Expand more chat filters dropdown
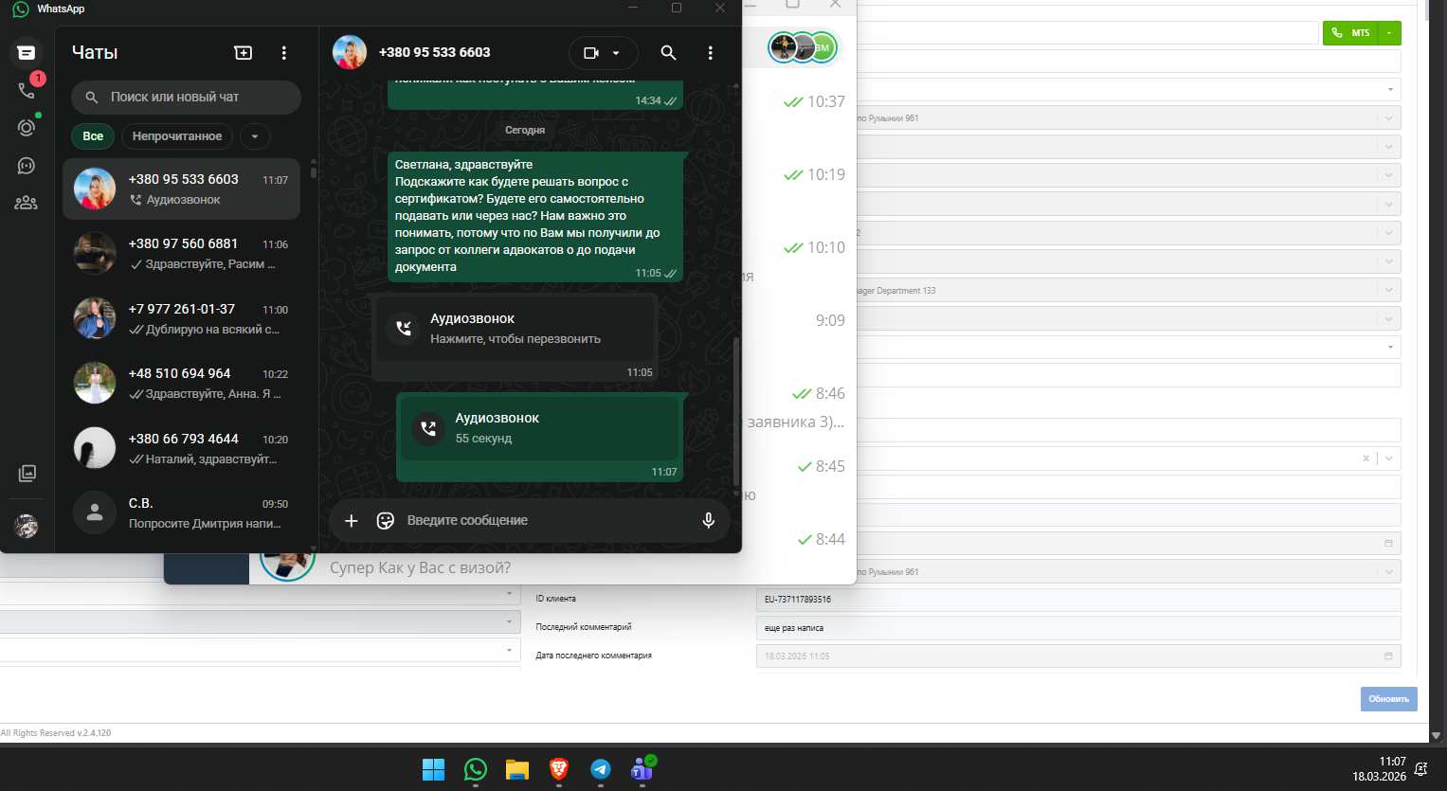The image size is (1447, 791). pyautogui.click(x=255, y=136)
